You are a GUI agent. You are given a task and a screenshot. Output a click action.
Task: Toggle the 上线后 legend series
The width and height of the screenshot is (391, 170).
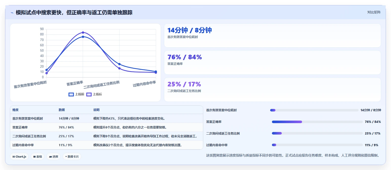(x=94, y=94)
